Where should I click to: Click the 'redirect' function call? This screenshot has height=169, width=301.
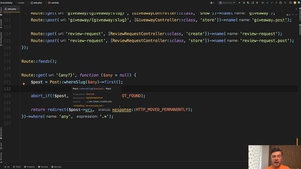[x=57, y=109]
